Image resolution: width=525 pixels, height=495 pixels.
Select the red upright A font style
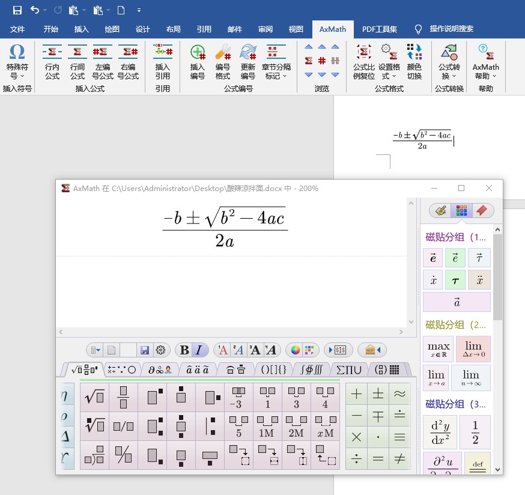[x=222, y=350]
